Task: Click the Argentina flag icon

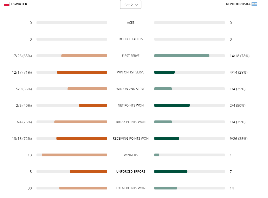Action: coord(254,4)
